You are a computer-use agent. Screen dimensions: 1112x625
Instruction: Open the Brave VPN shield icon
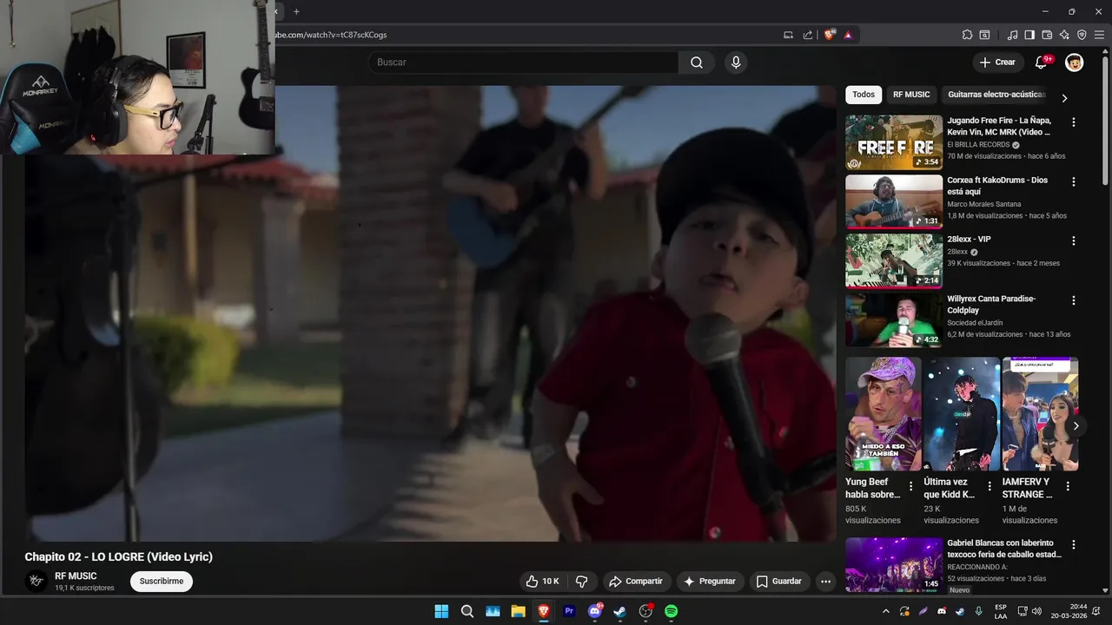point(1082,35)
